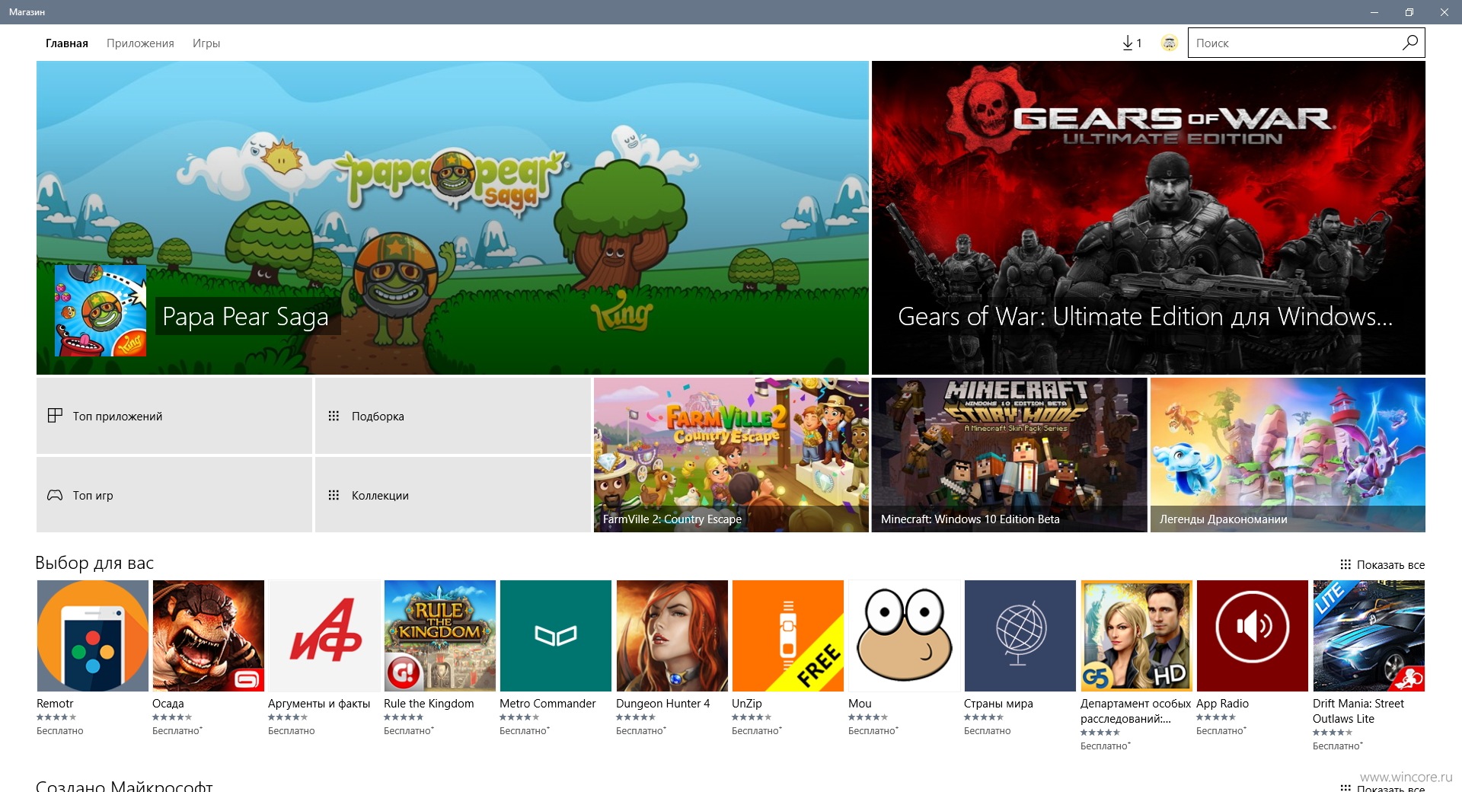Click the star rating under UnZip

tap(752, 717)
